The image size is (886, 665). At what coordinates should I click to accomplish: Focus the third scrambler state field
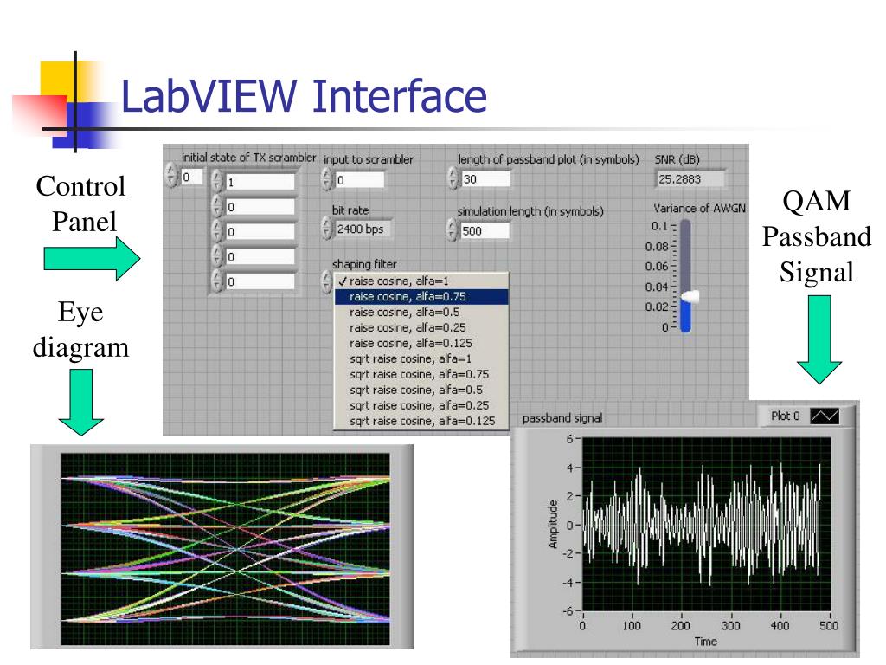click(260, 232)
